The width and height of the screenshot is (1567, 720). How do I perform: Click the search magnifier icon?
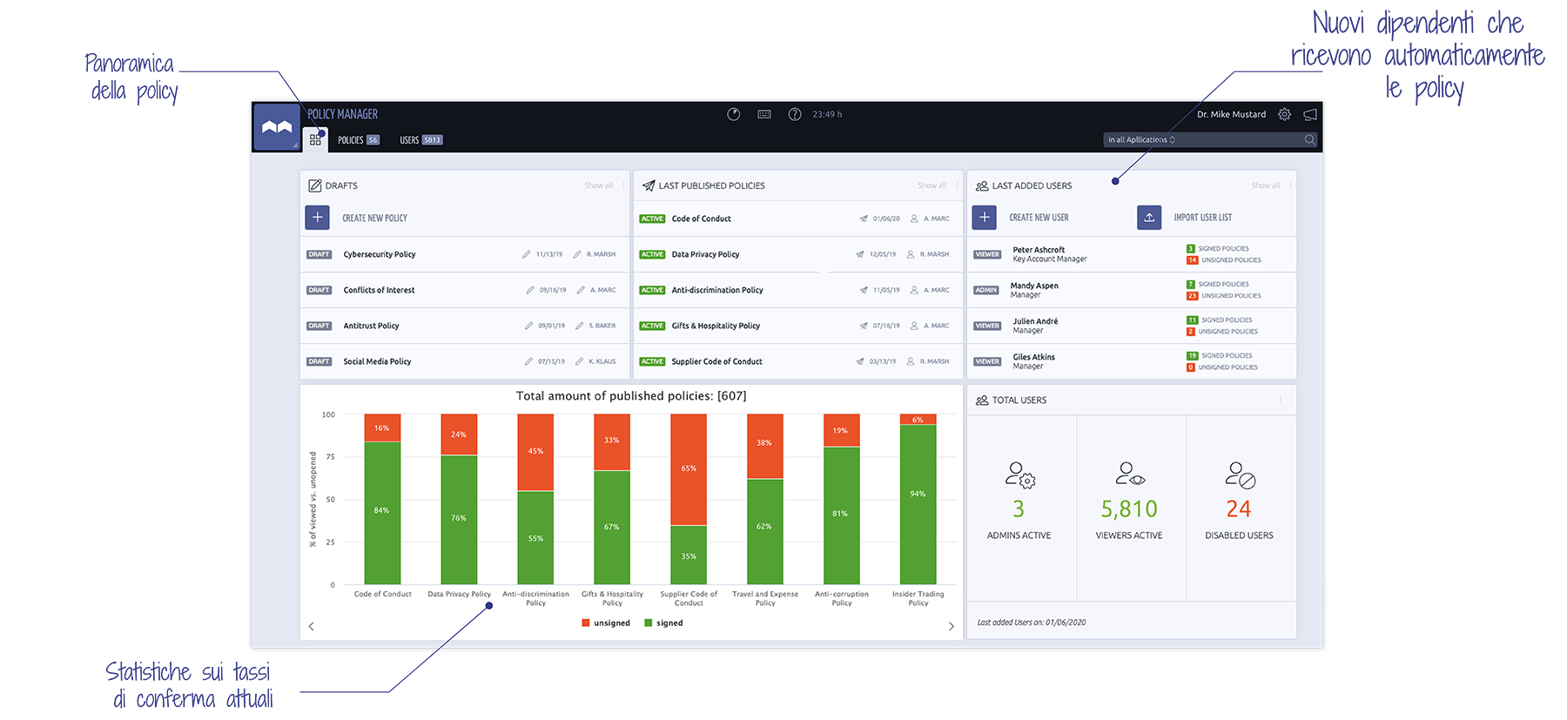pos(1310,139)
